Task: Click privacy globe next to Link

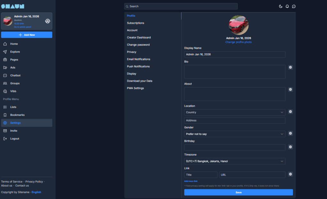Action: [290, 174]
